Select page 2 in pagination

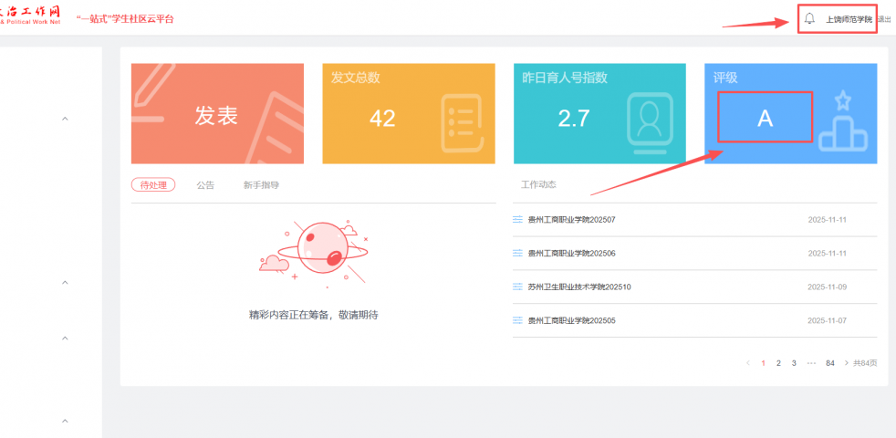tap(777, 363)
